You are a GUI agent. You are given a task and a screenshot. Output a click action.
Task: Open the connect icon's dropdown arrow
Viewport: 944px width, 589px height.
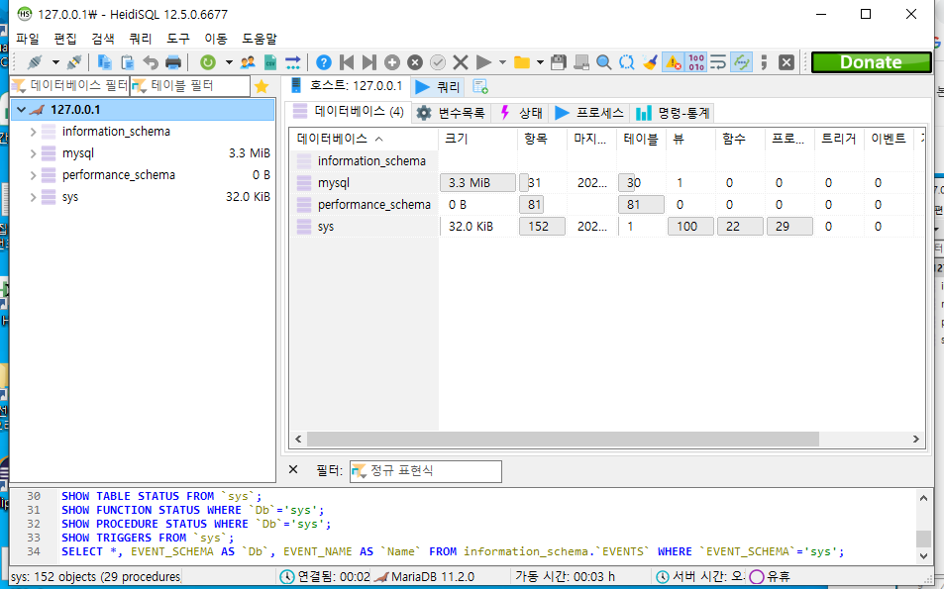(55, 62)
